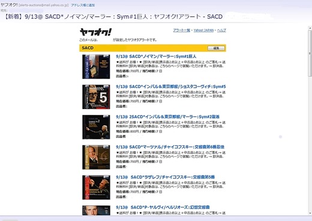Open listing インバル&東京都響/ショスタコーヴィチ:Sym#5
The width and height of the screenshot is (312, 221).
171,87
